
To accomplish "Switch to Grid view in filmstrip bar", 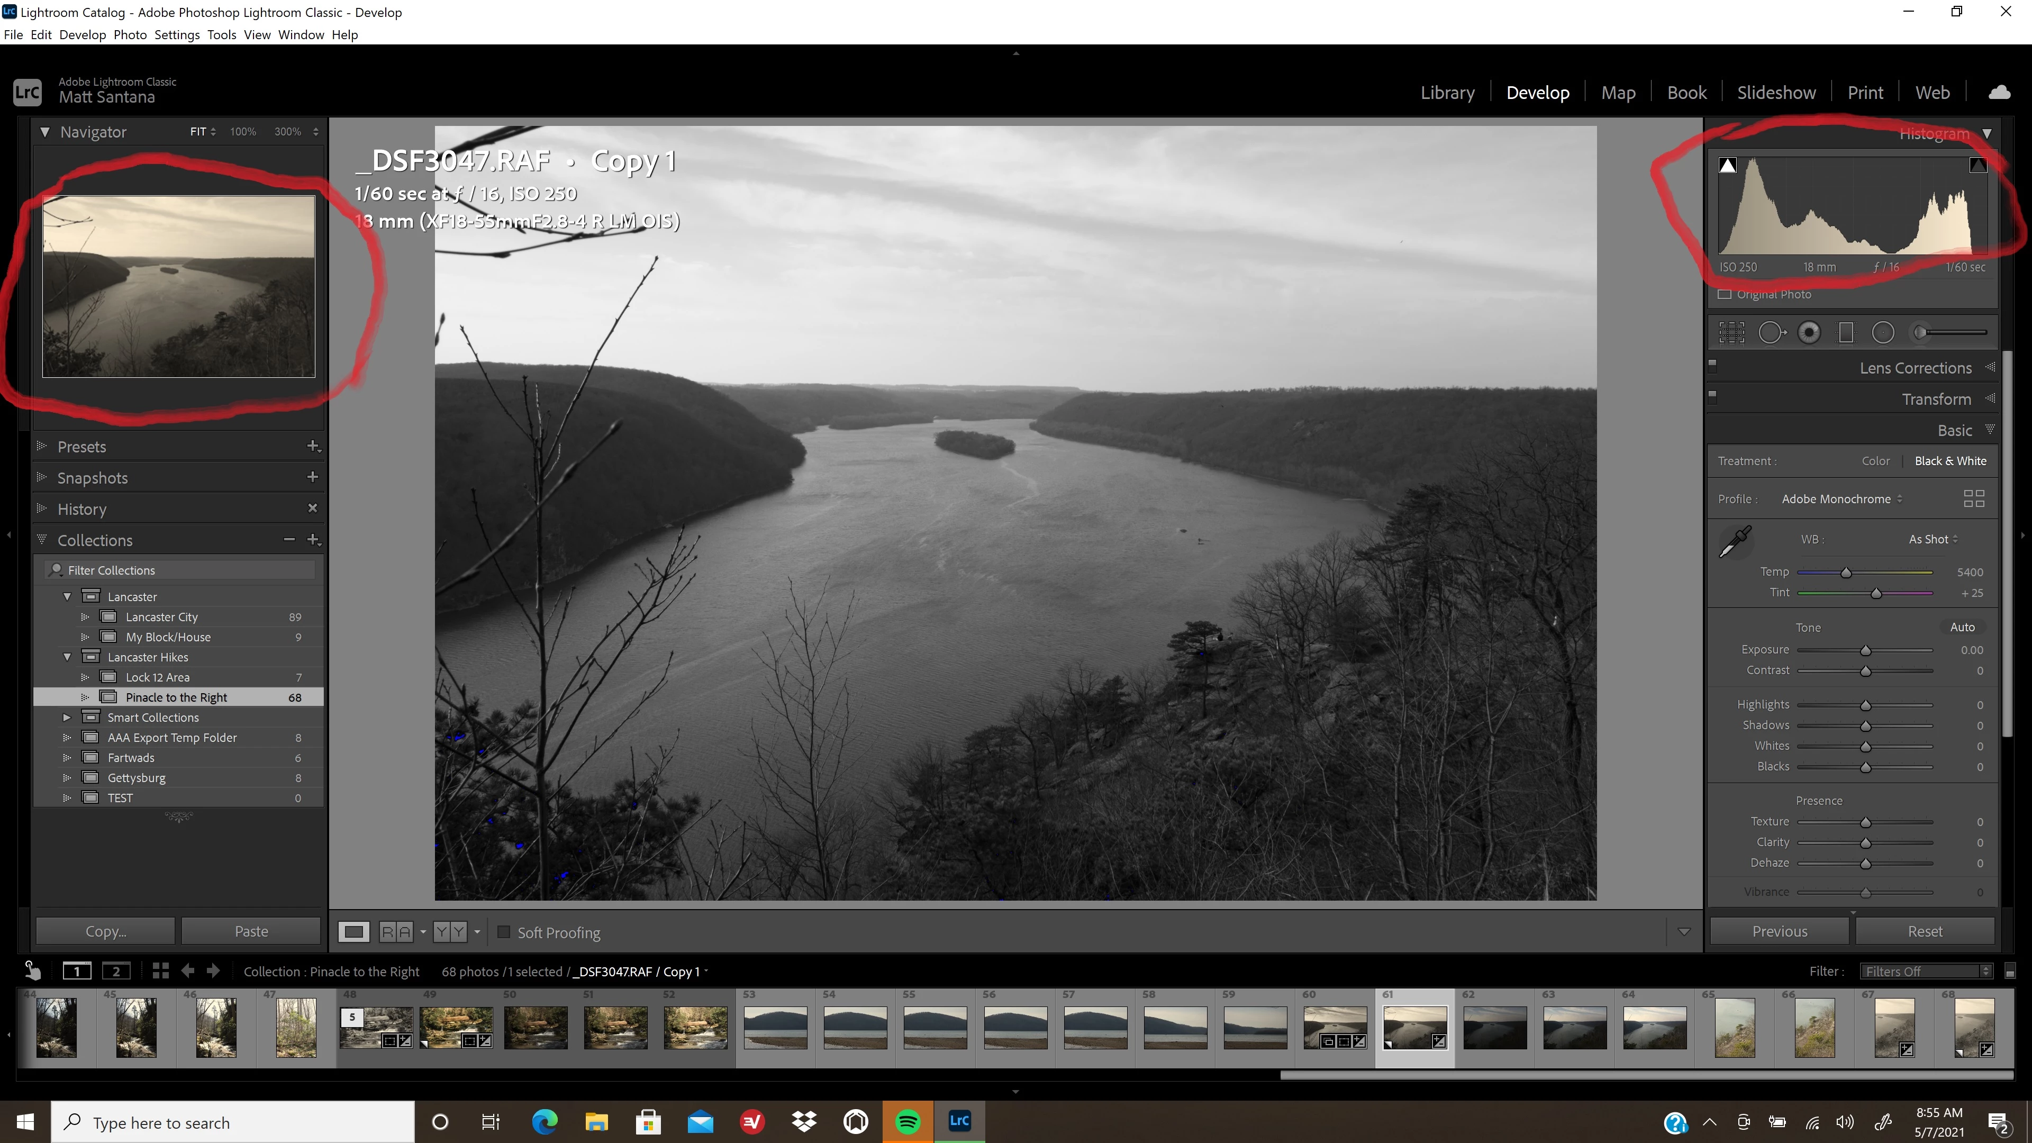I will click(x=160, y=971).
